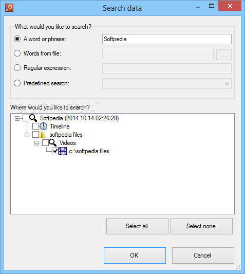This screenshot has height=274, width=245.
Task: Select the 'Regular expression' radio option
Action: pos(17,68)
